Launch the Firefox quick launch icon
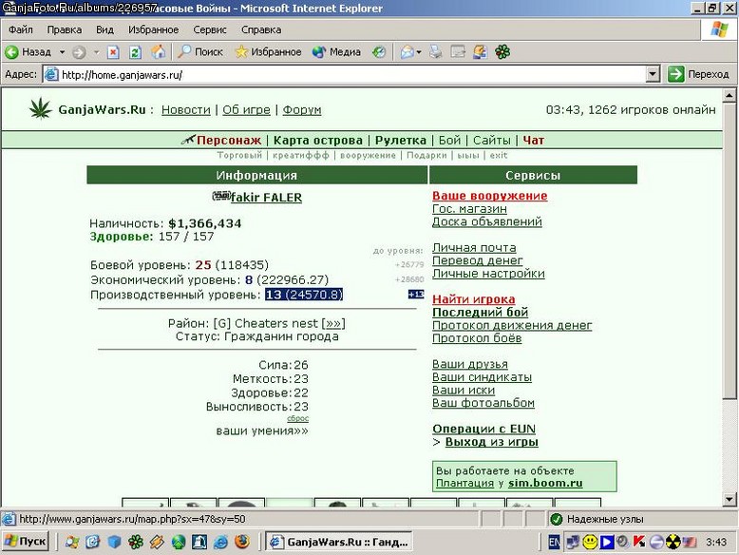Image resolution: width=739 pixels, height=555 pixels. 242,542
